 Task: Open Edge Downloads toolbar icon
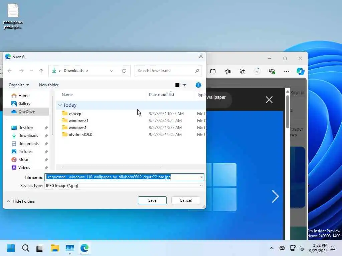coord(257,71)
